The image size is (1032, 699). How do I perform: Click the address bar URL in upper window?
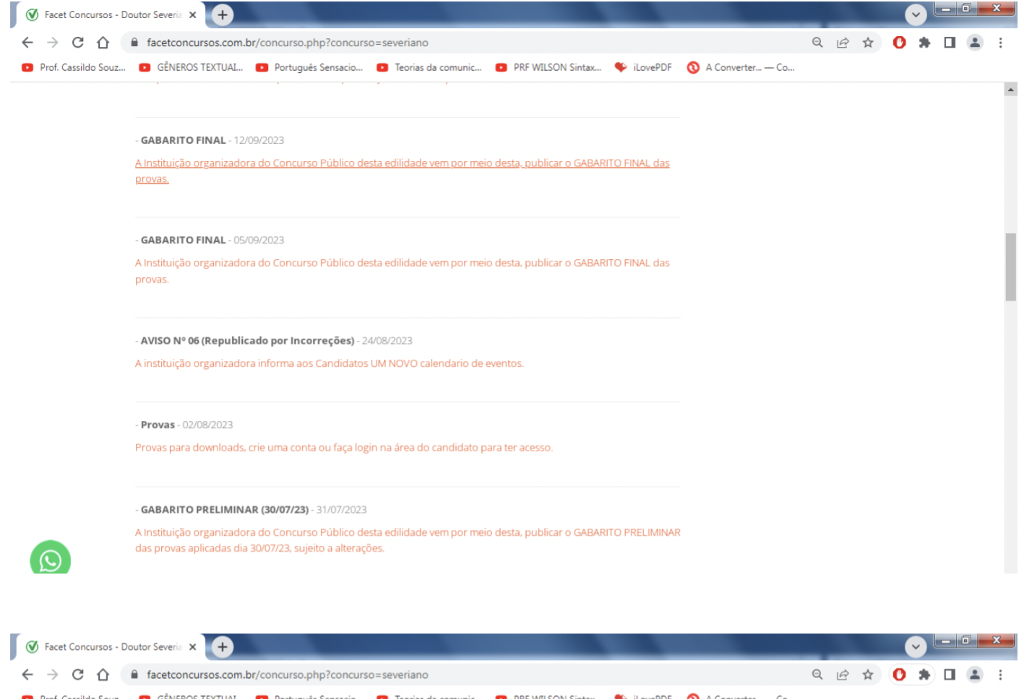[x=287, y=43]
